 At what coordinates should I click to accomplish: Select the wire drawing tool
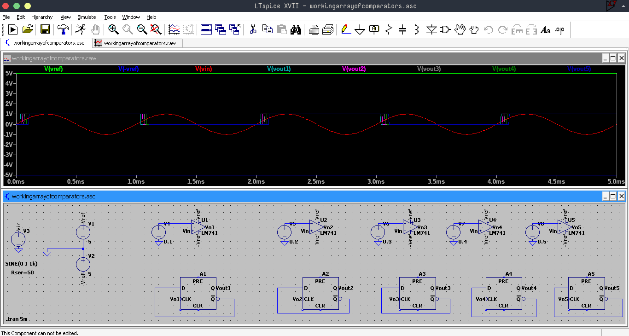coord(344,29)
